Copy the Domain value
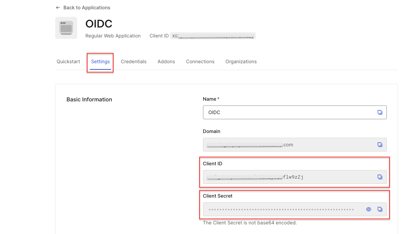 tap(380, 145)
